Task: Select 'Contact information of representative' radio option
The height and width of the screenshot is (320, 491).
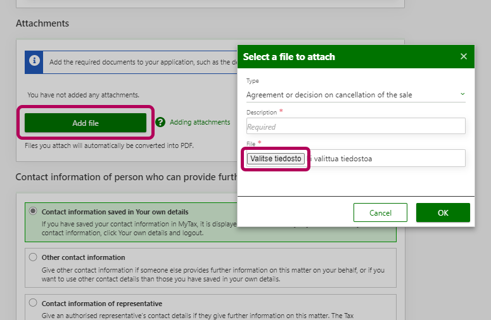Action: pyautogui.click(x=34, y=303)
